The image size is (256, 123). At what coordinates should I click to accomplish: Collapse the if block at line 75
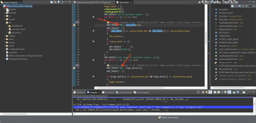(93, 42)
